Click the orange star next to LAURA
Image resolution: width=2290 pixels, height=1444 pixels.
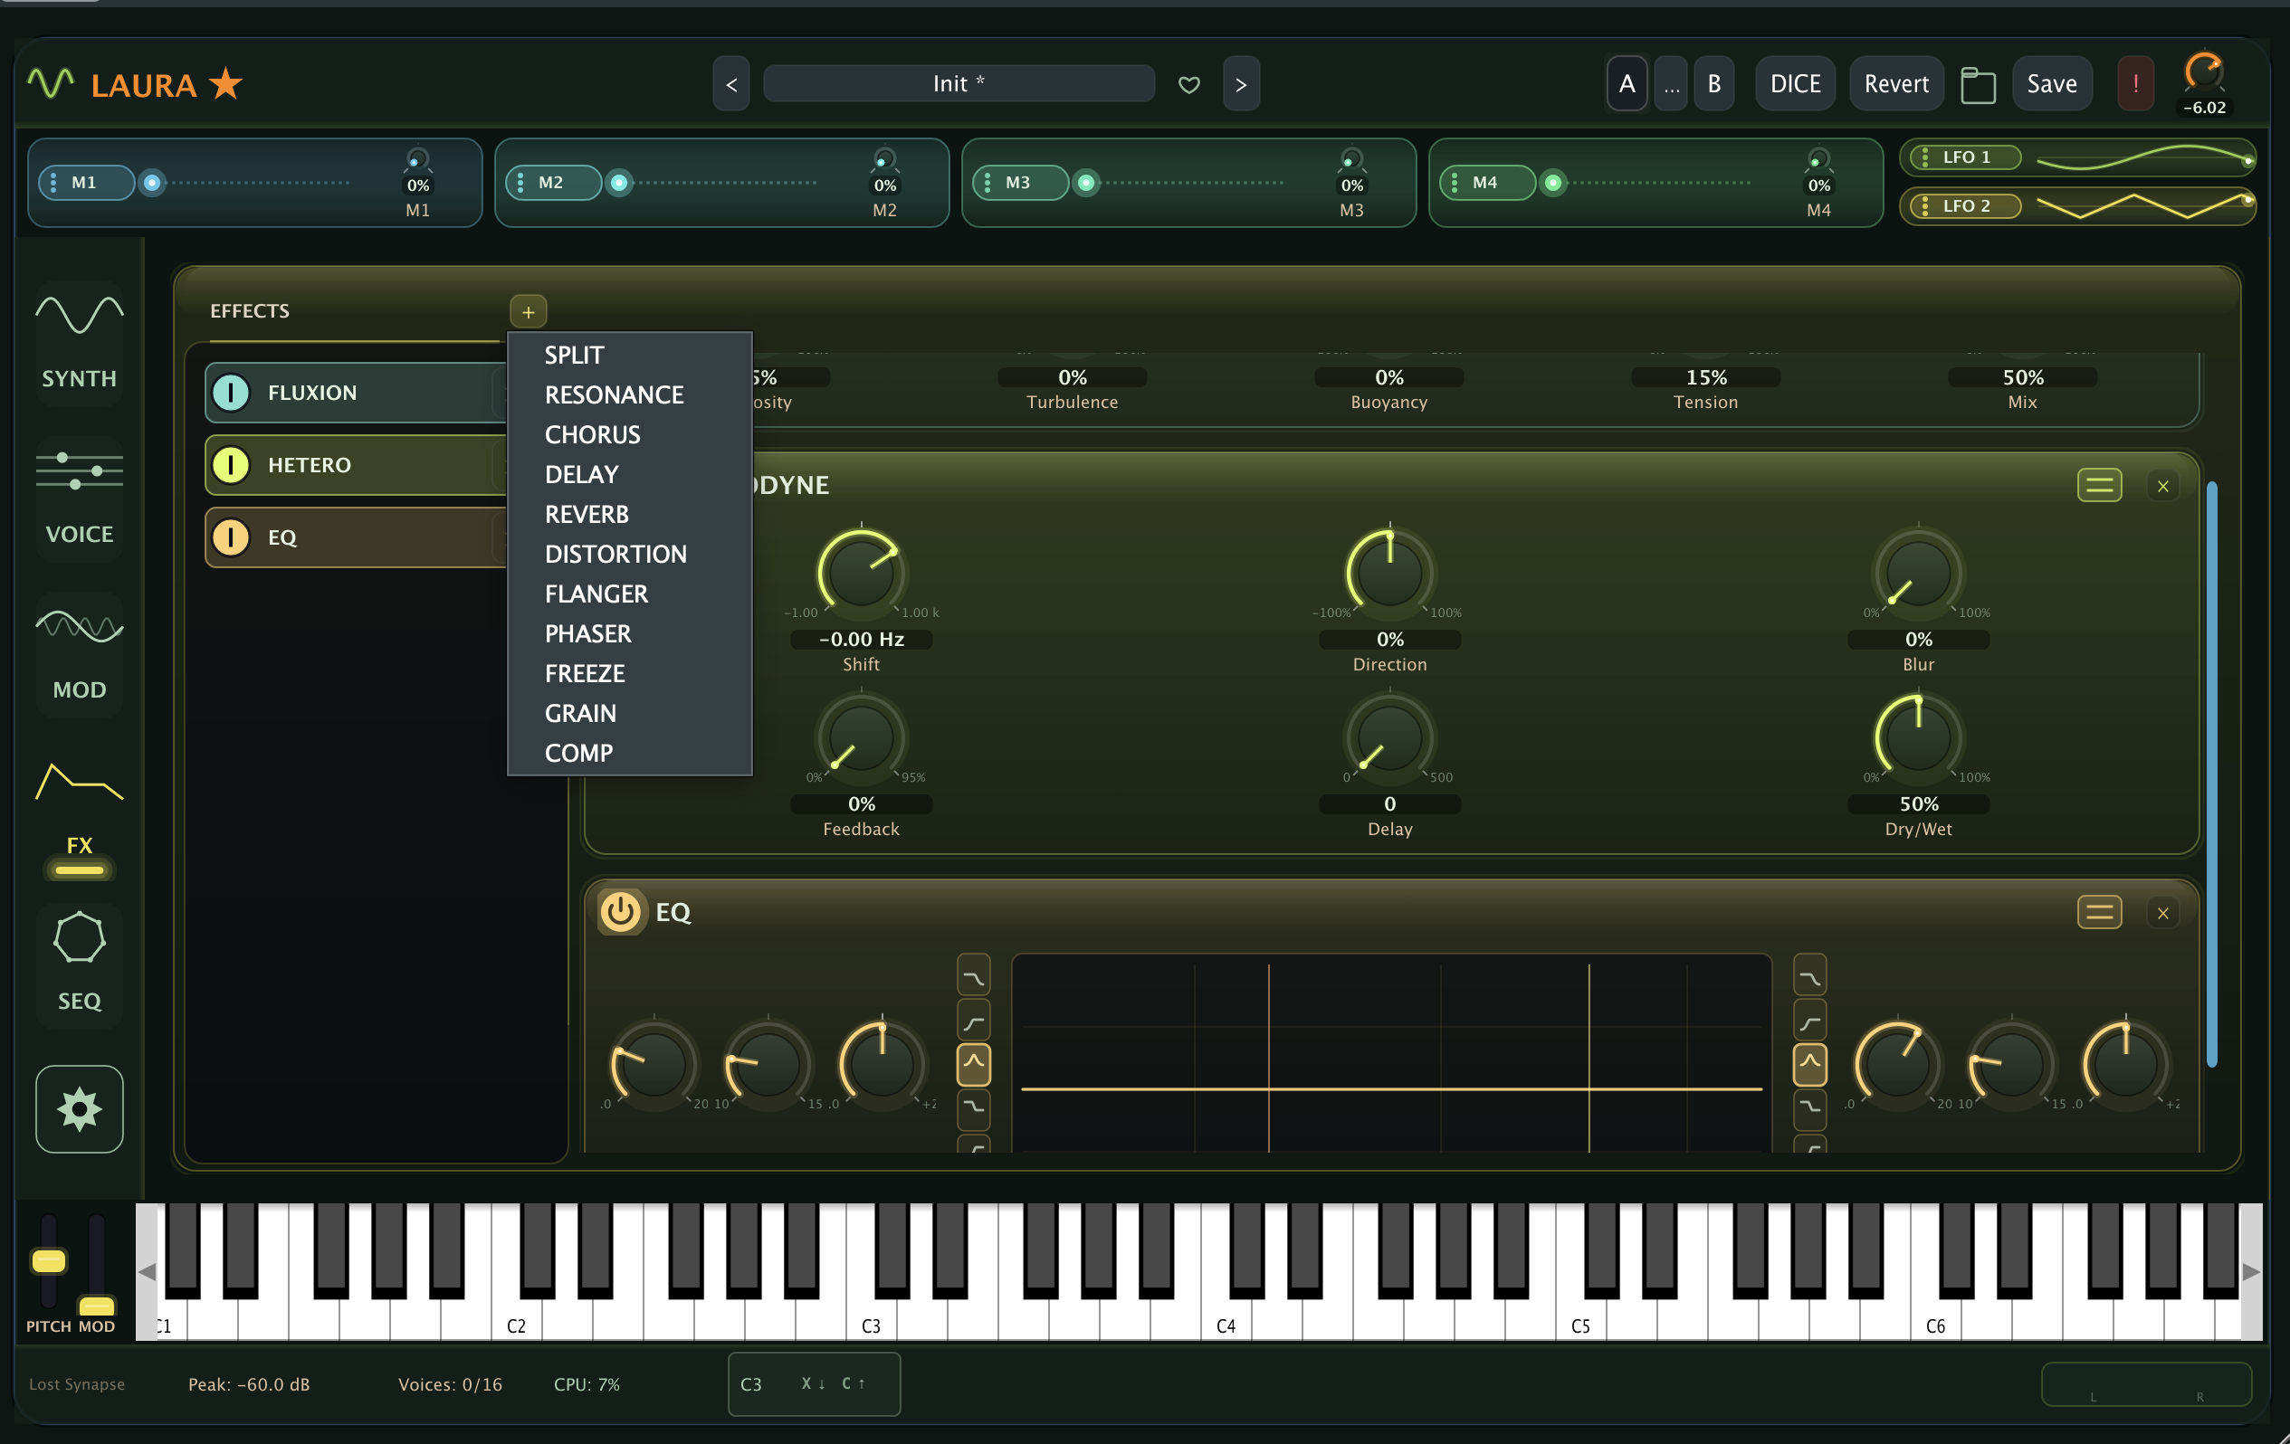click(225, 83)
